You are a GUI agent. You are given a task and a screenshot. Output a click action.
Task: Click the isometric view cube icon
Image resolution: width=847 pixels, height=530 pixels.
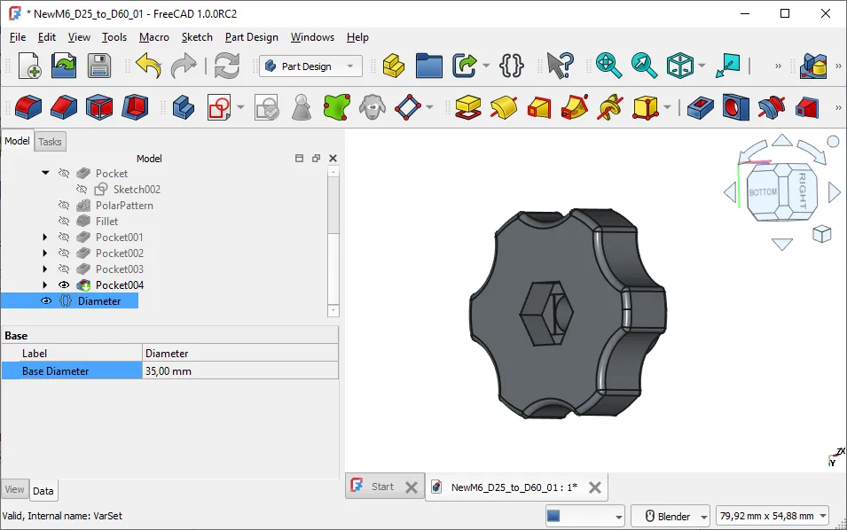click(x=679, y=66)
